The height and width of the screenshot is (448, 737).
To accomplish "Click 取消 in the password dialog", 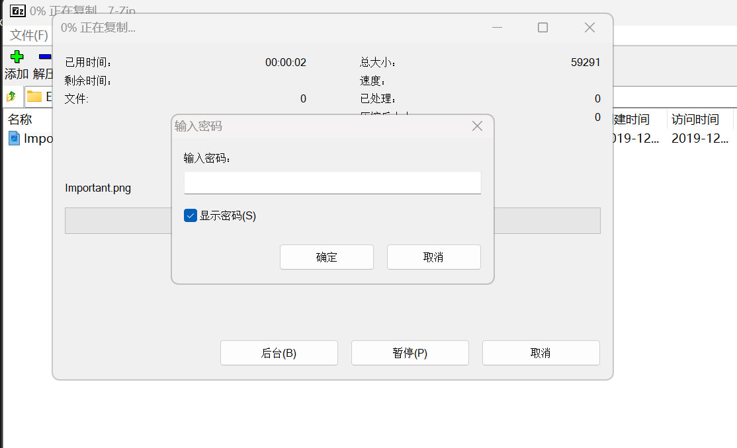I will pyautogui.click(x=433, y=257).
